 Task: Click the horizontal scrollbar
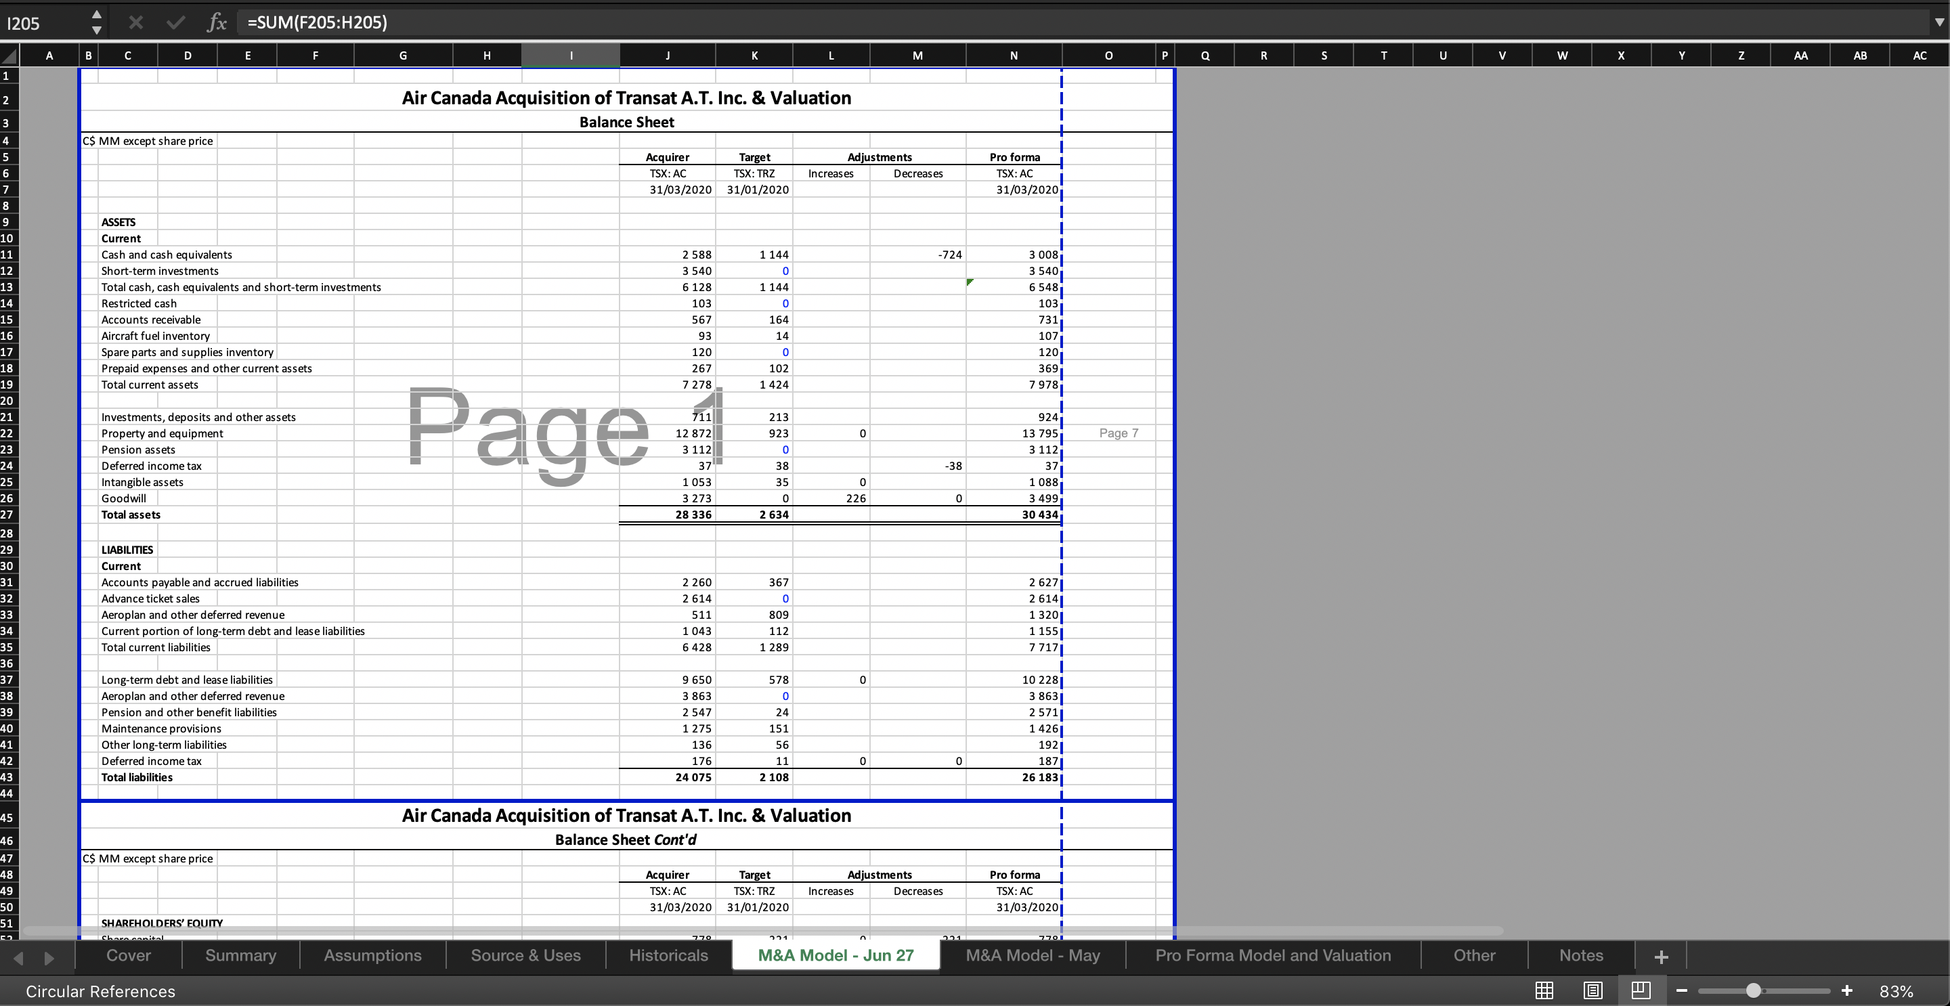[x=763, y=931]
